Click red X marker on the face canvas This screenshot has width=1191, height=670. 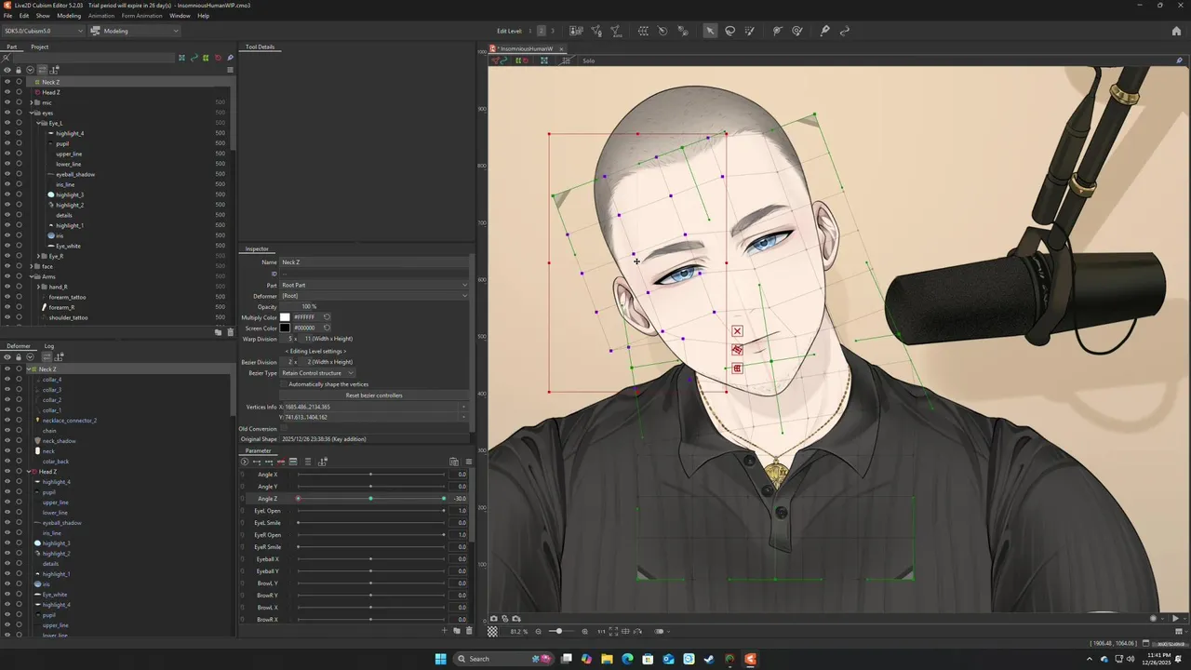click(x=737, y=331)
